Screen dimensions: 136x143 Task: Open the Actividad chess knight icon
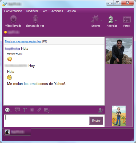coord(111,19)
